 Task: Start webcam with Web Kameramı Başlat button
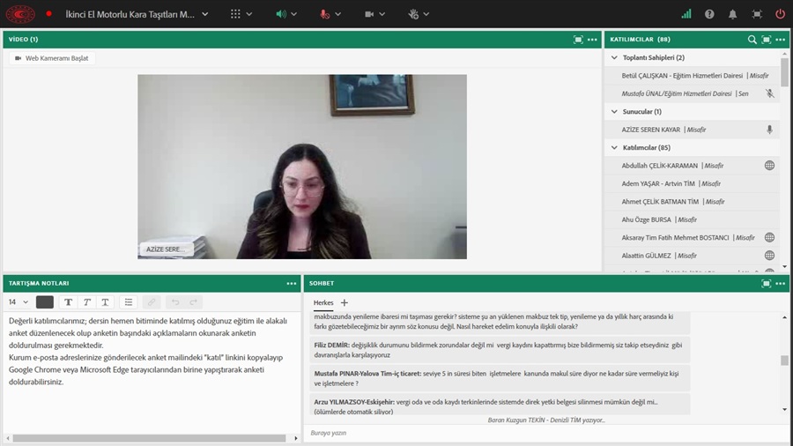point(53,58)
